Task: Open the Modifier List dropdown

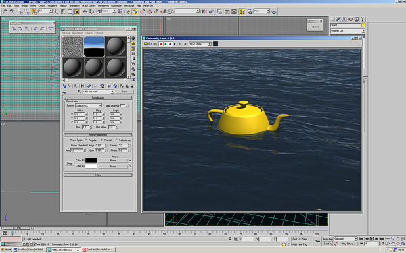Action: pos(348,31)
